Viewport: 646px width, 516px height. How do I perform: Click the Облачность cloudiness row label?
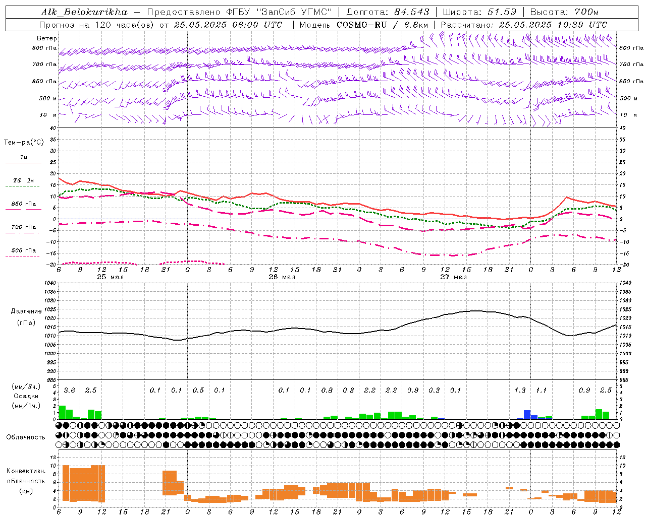pos(26,437)
